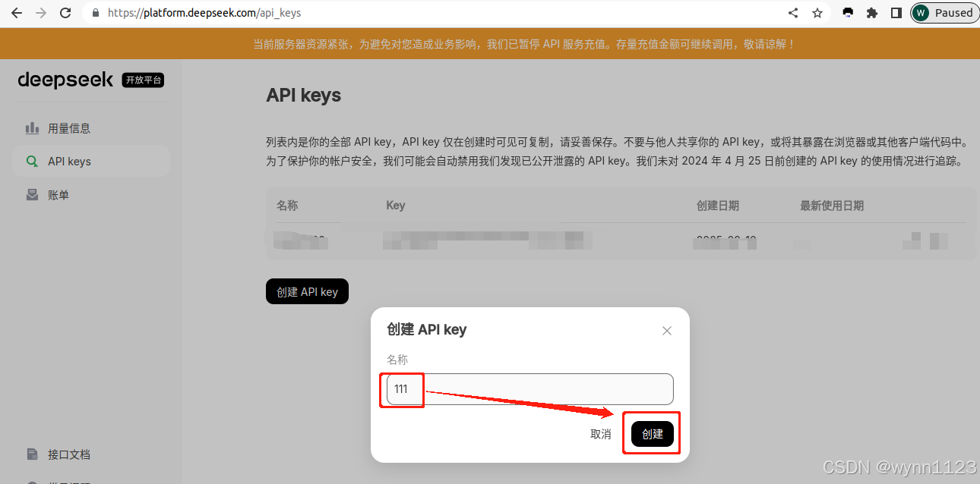Go forward with the browser forward arrow
This screenshot has width=980, height=484.
41,13
